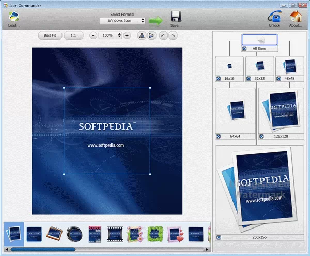Select the film strip frame style thumbnail

tap(115, 234)
